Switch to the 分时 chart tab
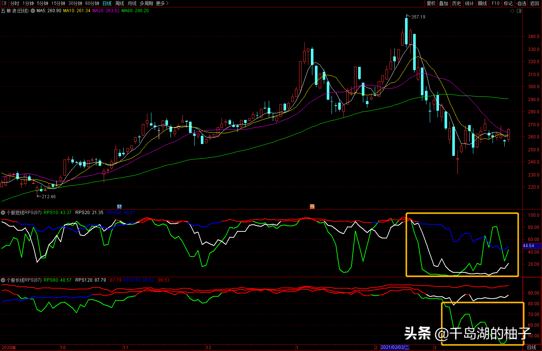Screen dimensions: 542x351 click(14, 3)
